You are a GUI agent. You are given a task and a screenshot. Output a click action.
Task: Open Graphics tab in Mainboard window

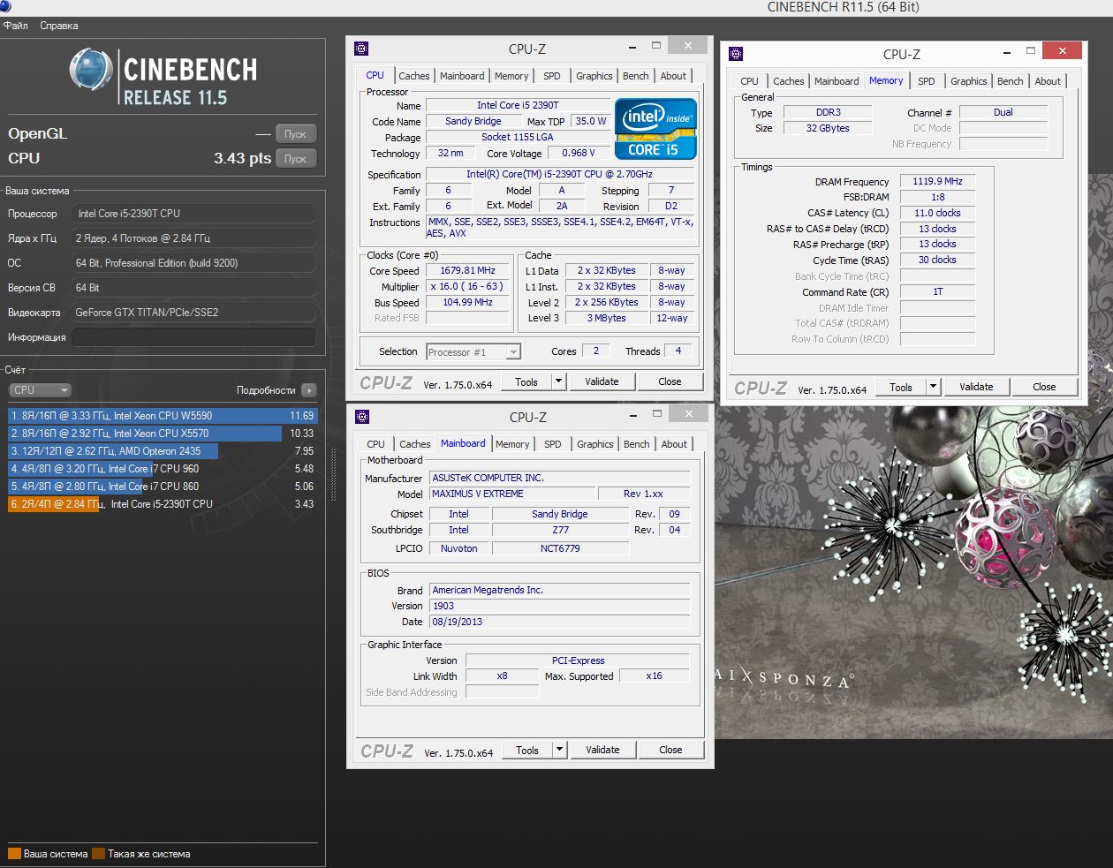point(595,444)
